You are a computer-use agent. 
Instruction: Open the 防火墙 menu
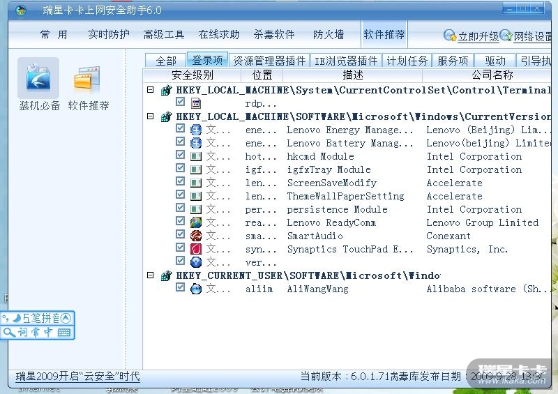tap(329, 35)
